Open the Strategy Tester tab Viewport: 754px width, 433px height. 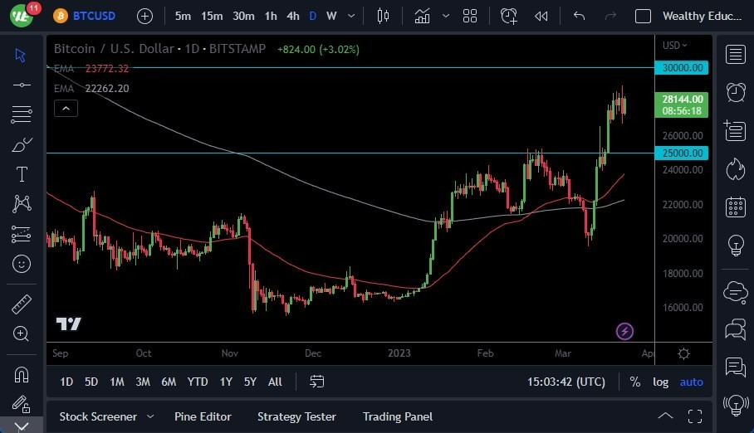(x=296, y=416)
